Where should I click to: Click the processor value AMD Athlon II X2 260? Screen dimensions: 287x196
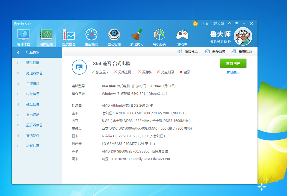127,106
